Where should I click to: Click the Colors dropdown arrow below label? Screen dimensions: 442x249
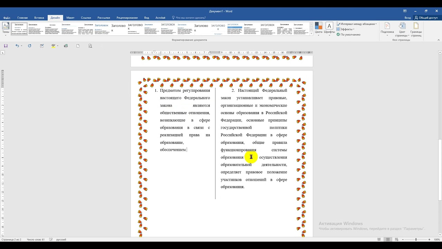(x=318, y=35)
